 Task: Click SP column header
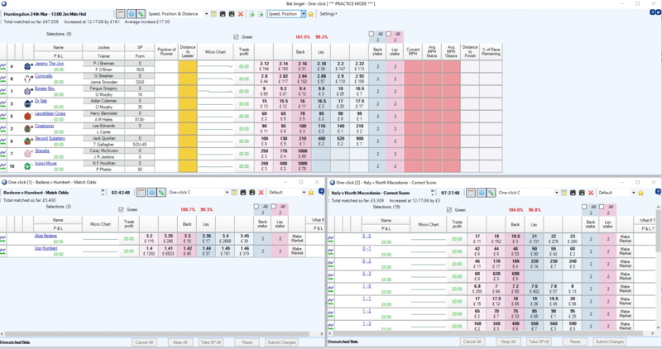click(140, 47)
